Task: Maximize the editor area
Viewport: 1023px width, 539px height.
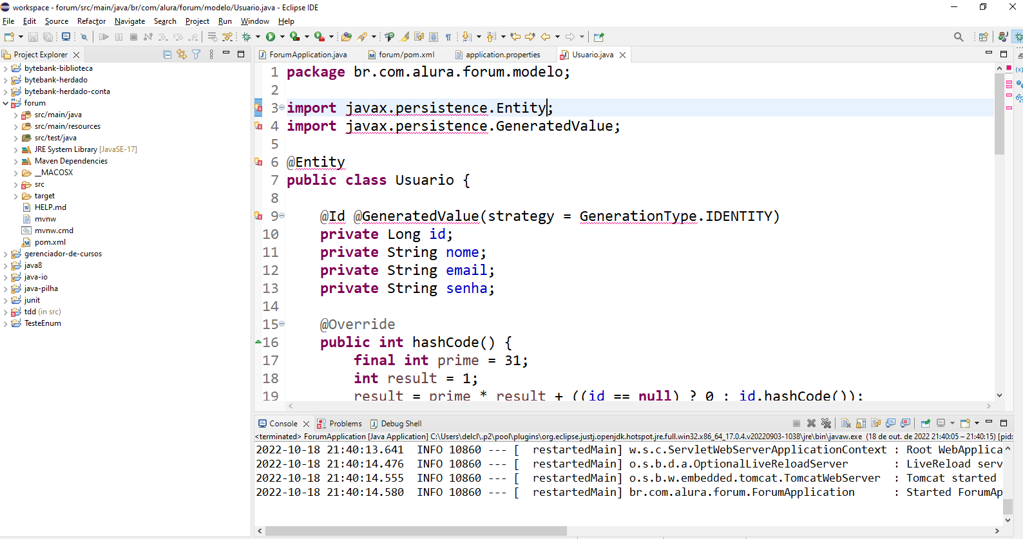Action: click(x=1003, y=54)
